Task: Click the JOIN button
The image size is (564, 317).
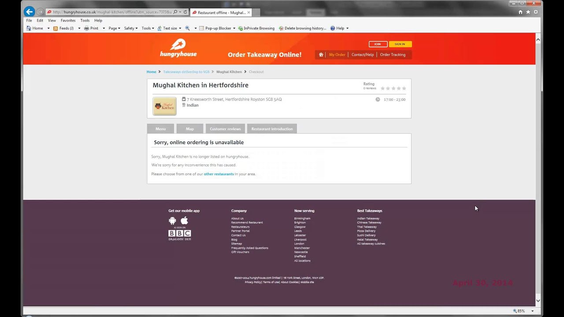Action: point(378,44)
